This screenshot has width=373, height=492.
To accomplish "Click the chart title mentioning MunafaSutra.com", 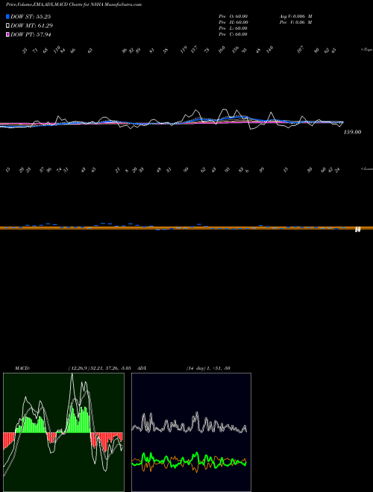I will click(72, 4).
